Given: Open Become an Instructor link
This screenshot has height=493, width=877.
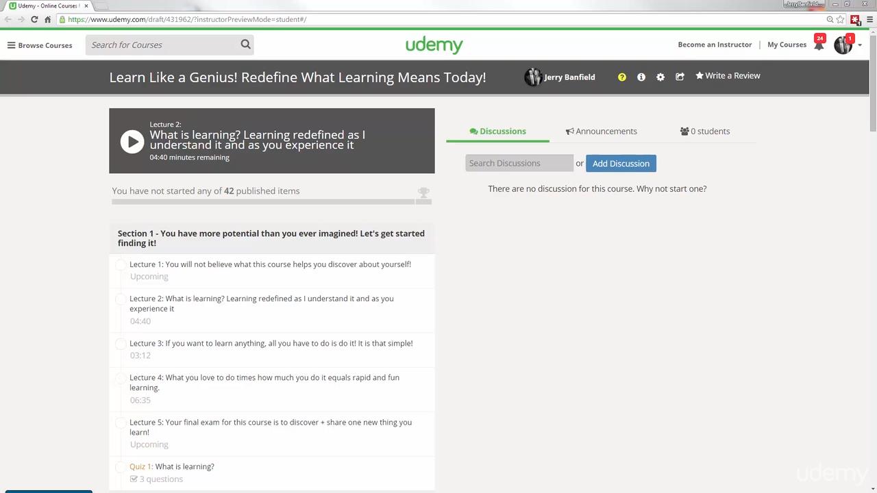Looking at the screenshot, I should [715, 45].
